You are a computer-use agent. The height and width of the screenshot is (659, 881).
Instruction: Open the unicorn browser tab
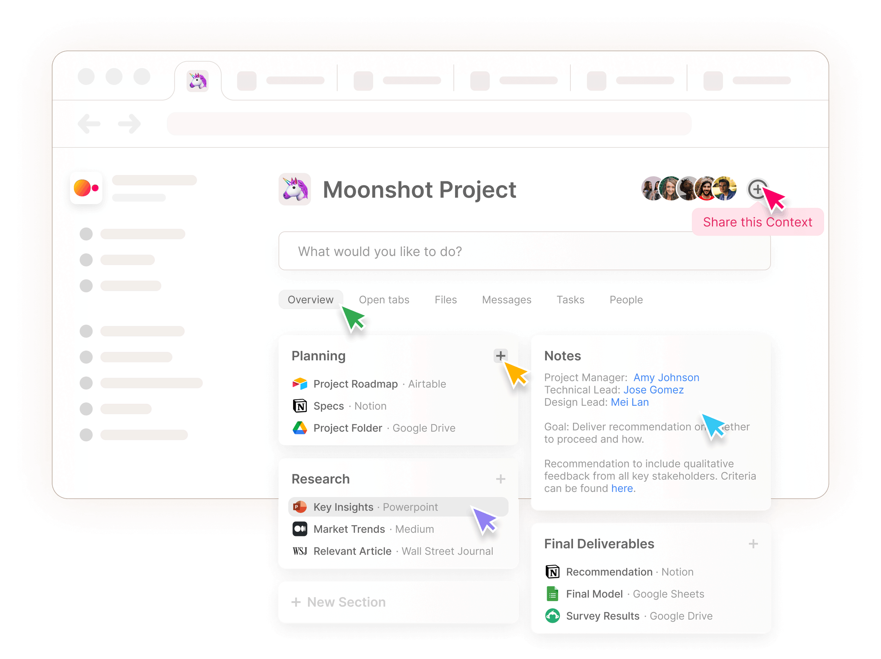(198, 81)
